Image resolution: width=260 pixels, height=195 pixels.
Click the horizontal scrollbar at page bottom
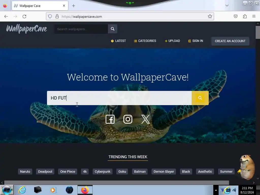[117, 183]
